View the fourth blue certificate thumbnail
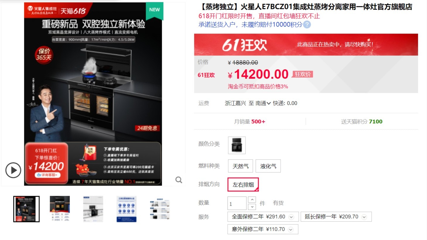Image resolution: width=427 pixels, height=240 pixels. tap(126, 209)
